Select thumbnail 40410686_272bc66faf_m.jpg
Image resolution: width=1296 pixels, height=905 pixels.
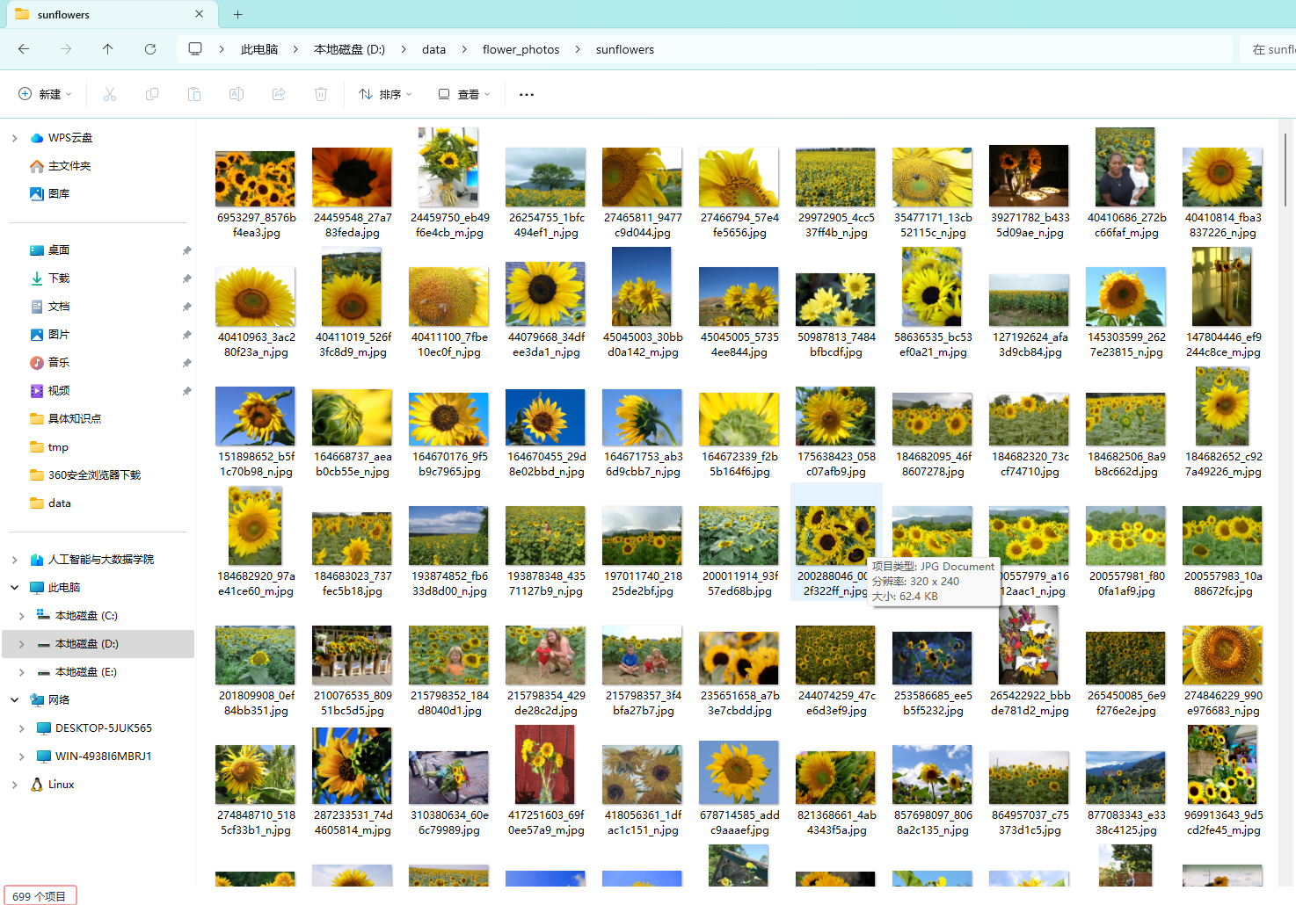click(1125, 167)
